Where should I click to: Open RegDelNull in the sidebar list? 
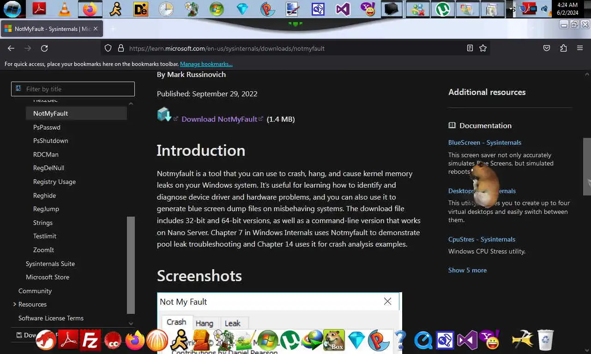coord(48,168)
